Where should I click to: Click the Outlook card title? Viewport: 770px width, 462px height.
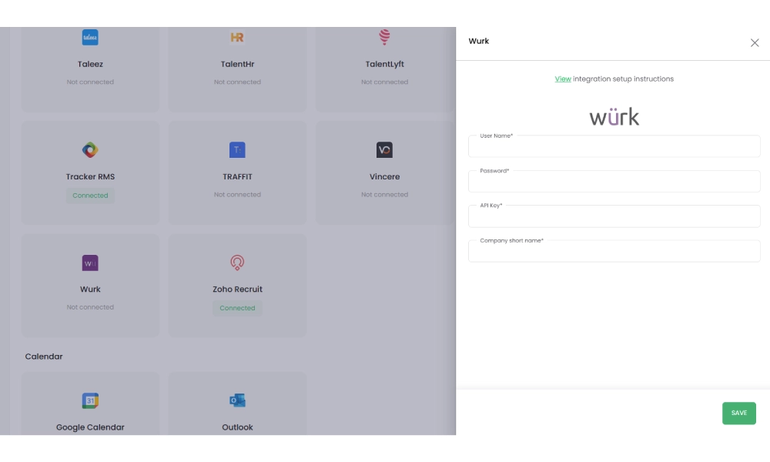[x=237, y=427]
